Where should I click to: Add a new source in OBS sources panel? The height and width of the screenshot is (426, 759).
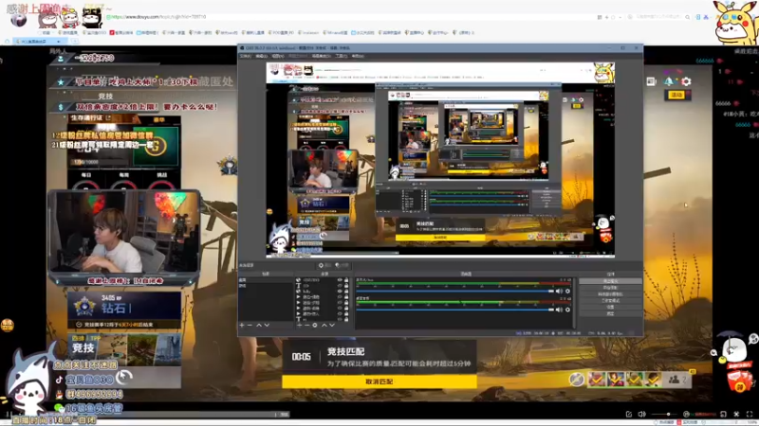[299, 325]
